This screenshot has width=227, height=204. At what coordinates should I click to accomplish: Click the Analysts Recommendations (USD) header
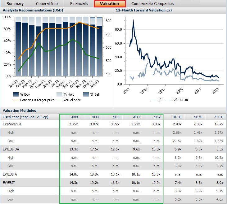(33, 10)
